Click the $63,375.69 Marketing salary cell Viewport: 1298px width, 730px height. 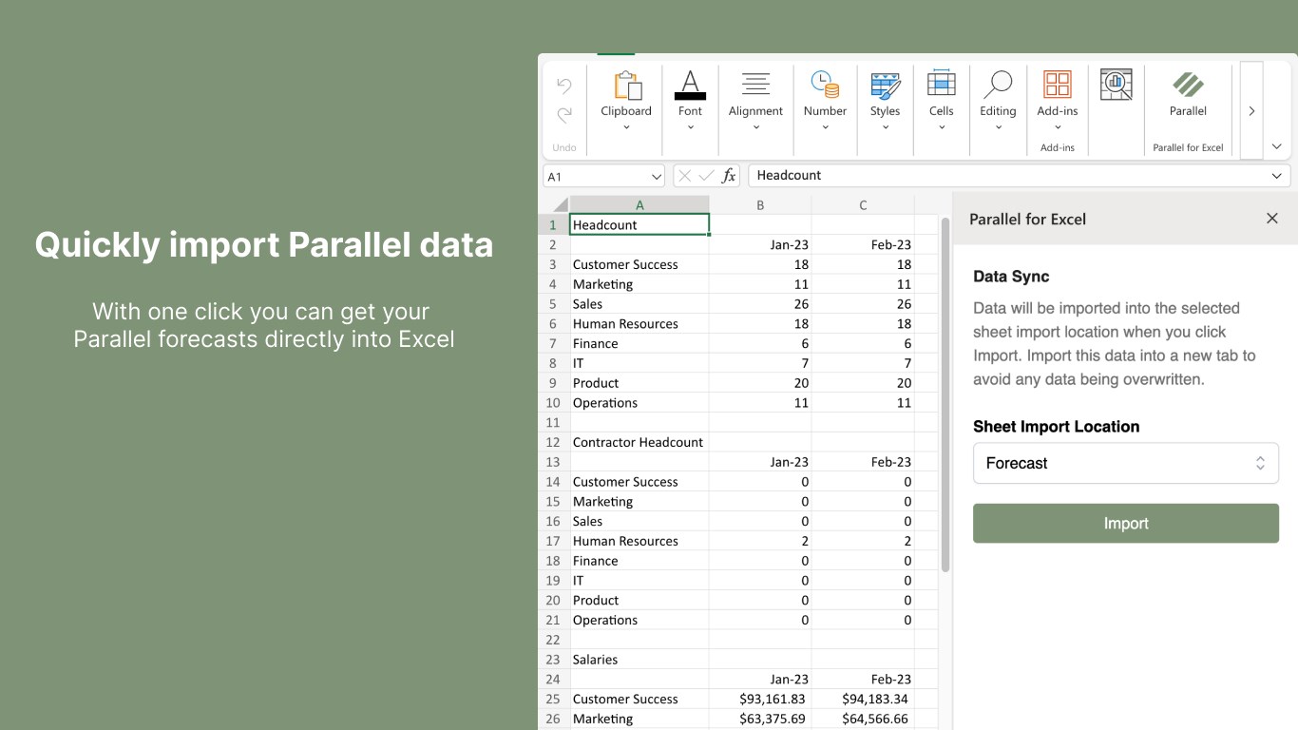(x=760, y=719)
